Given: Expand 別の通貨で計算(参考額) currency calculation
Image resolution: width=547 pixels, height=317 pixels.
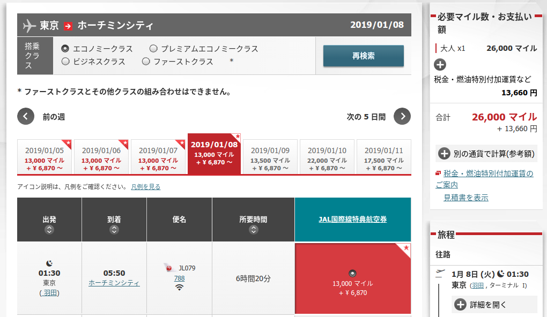Looking at the screenshot, I should pyautogui.click(x=487, y=154).
